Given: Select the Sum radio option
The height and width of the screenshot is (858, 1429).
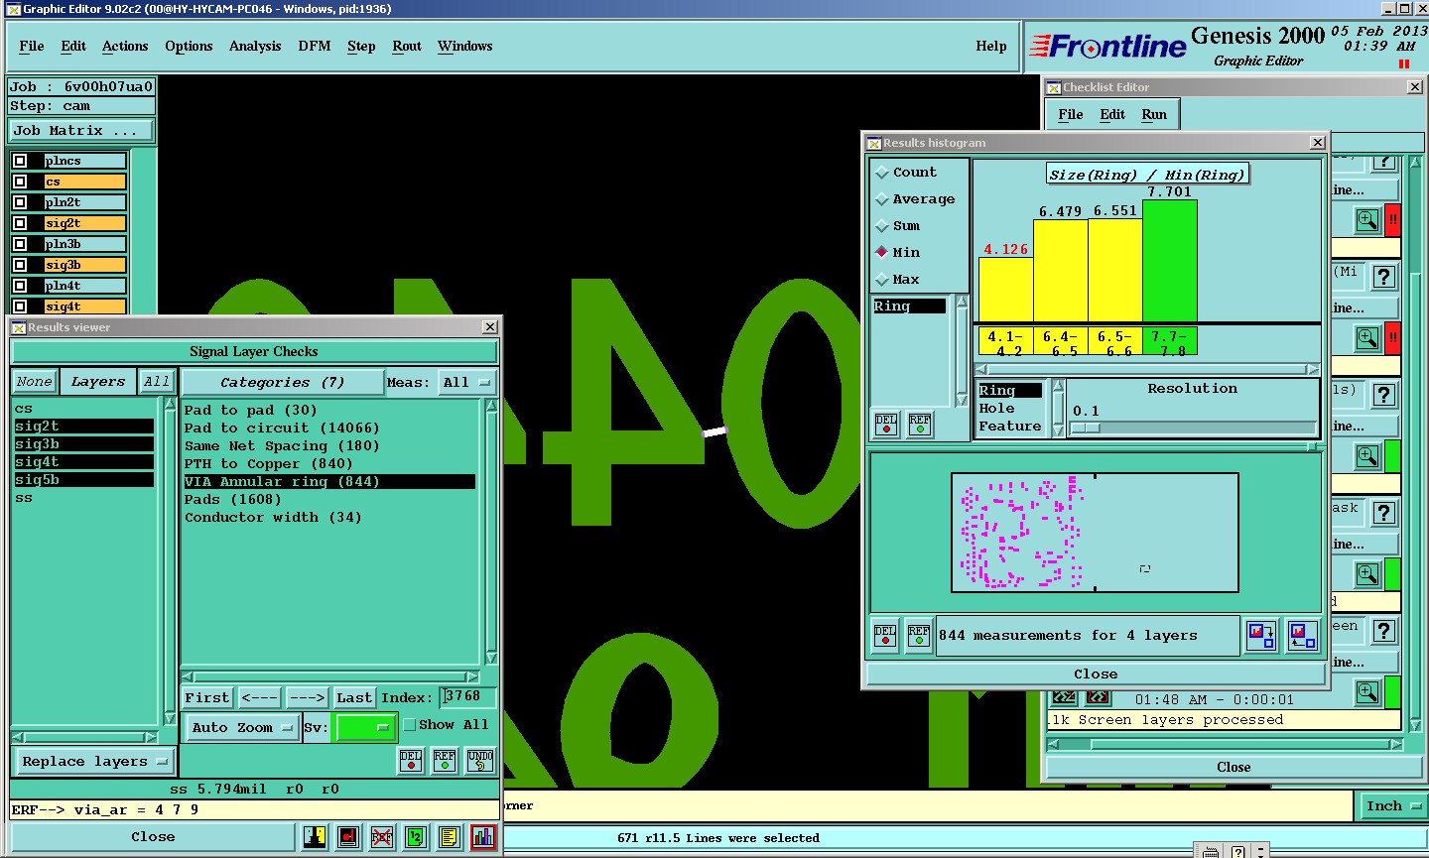Looking at the screenshot, I should (881, 226).
